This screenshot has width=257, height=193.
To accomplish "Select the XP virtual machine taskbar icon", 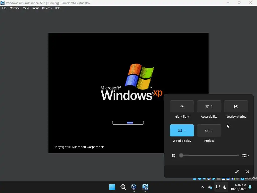I will 145,187.
